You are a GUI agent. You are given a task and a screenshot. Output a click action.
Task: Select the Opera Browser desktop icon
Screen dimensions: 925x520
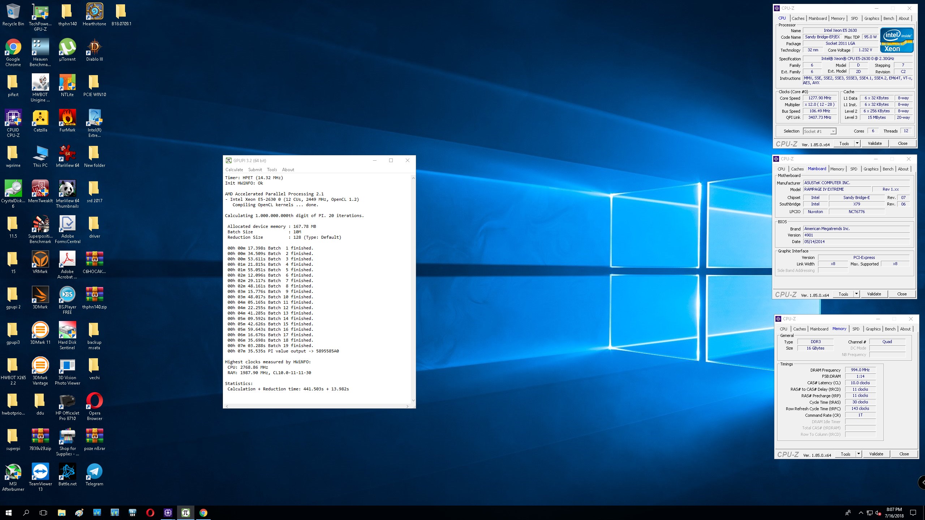pos(94,406)
